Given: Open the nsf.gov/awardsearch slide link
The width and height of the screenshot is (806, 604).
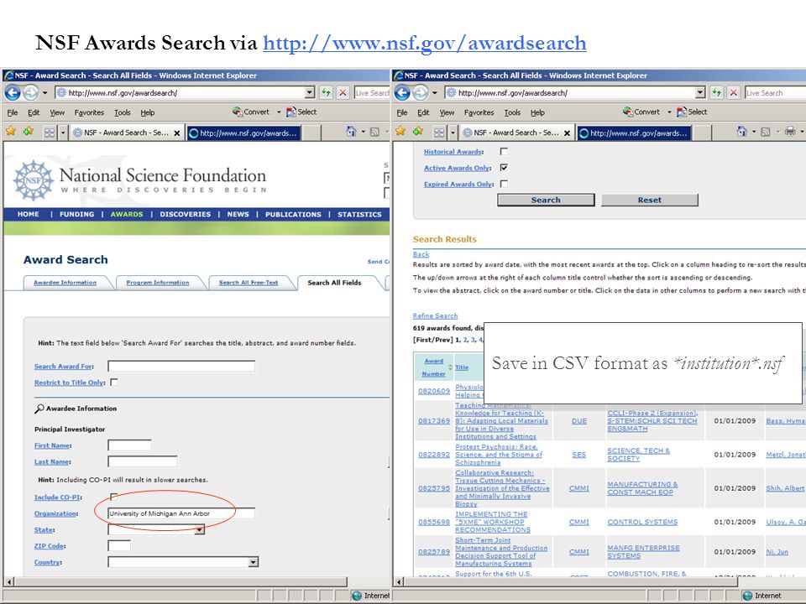Looking at the screenshot, I should point(425,43).
